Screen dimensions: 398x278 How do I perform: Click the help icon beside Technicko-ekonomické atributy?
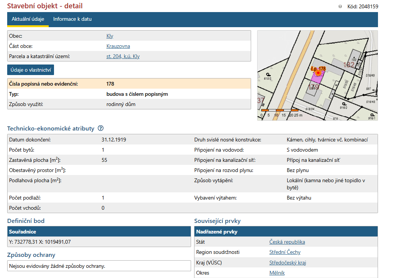(x=100, y=128)
